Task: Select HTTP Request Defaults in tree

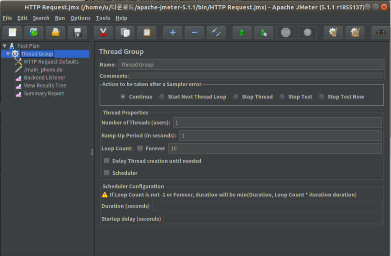Action: 51,62
